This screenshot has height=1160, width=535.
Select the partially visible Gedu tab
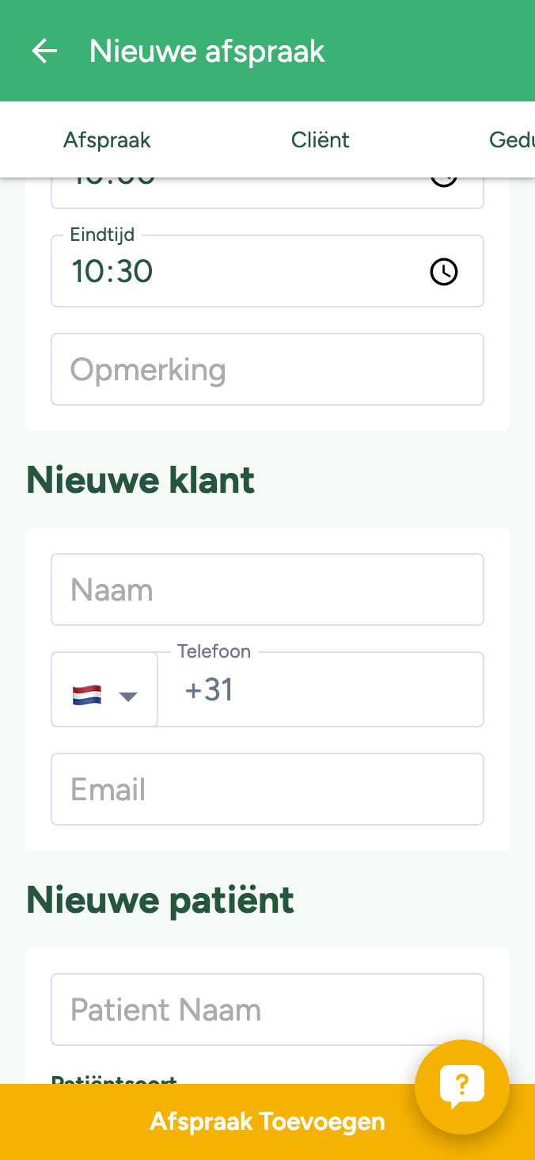(511, 140)
